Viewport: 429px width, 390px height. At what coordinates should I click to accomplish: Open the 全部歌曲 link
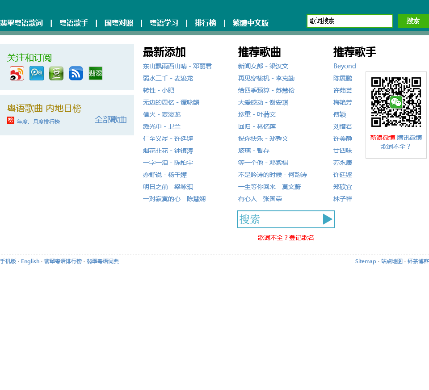[111, 120]
